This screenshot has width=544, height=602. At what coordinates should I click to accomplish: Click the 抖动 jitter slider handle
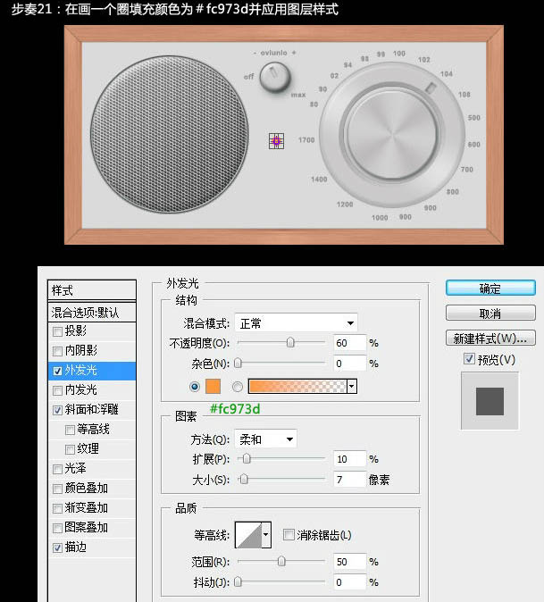[238, 582]
